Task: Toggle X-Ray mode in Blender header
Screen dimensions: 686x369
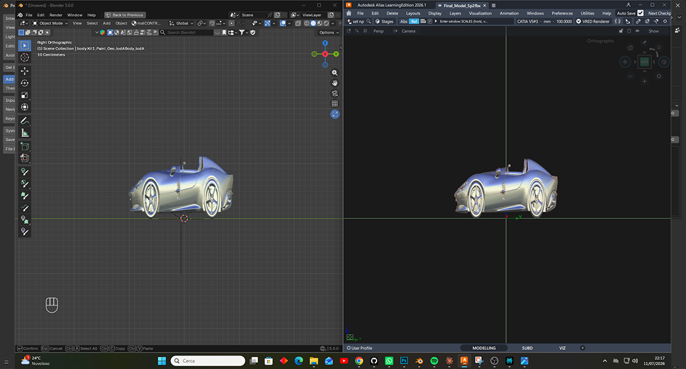Action: tap(297, 23)
